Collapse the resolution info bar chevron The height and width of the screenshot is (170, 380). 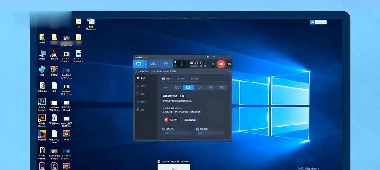[229, 72]
